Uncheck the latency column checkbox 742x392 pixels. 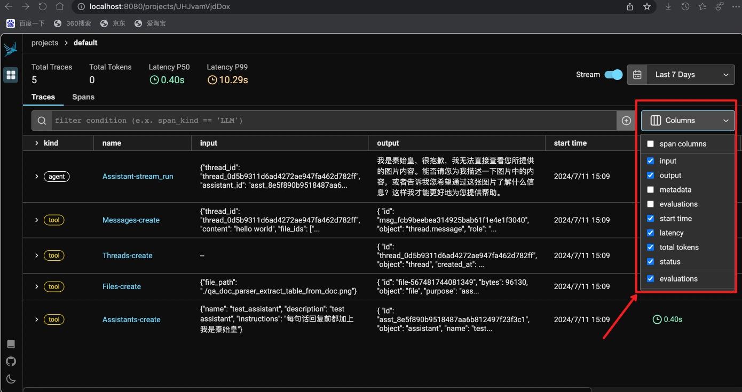pyautogui.click(x=650, y=233)
